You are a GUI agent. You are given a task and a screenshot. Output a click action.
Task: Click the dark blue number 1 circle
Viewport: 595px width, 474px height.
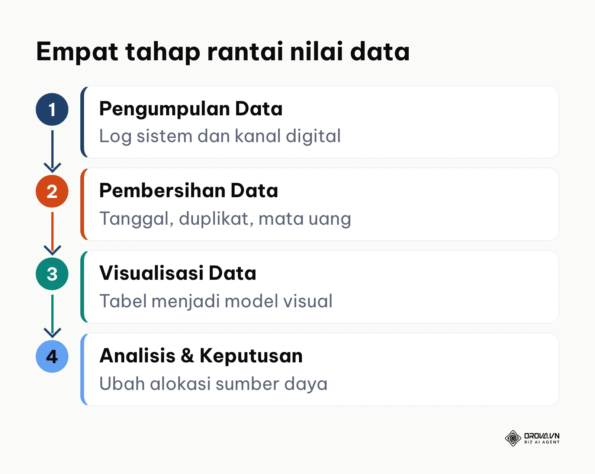52,109
